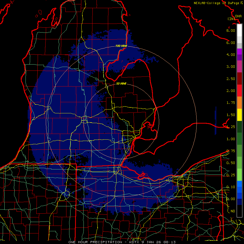Pick the orange swatch beside 1.75
This screenshot has width=244, height=244.
tap(239, 103)
